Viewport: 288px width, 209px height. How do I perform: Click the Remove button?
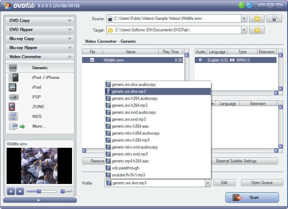coord(94,161)
